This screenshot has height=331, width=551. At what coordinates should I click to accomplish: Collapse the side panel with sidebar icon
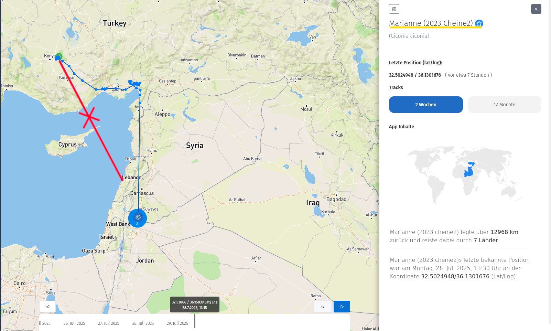tap(394, 9)
